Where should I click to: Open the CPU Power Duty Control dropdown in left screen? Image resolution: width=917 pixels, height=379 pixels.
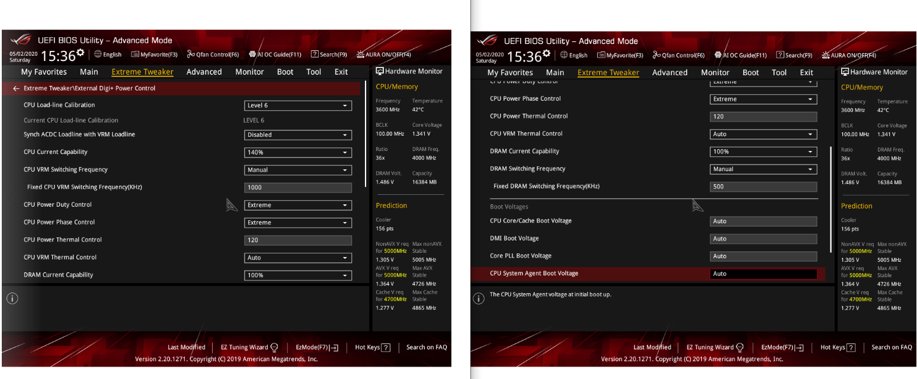[x=298, y=205]
